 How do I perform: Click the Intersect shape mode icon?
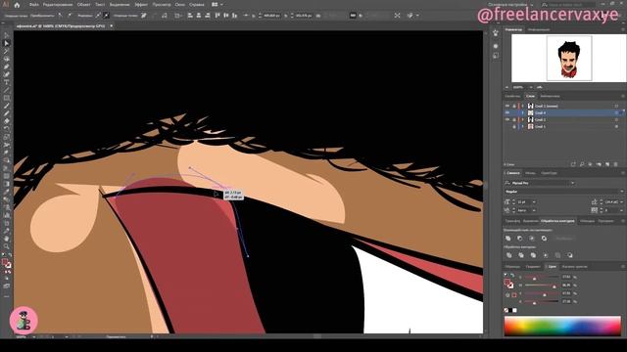[532, 239]
